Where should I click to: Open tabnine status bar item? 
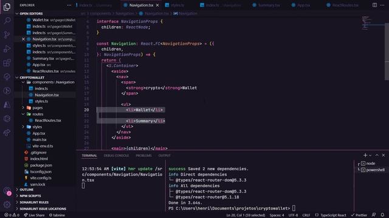(x=57, y=215)
